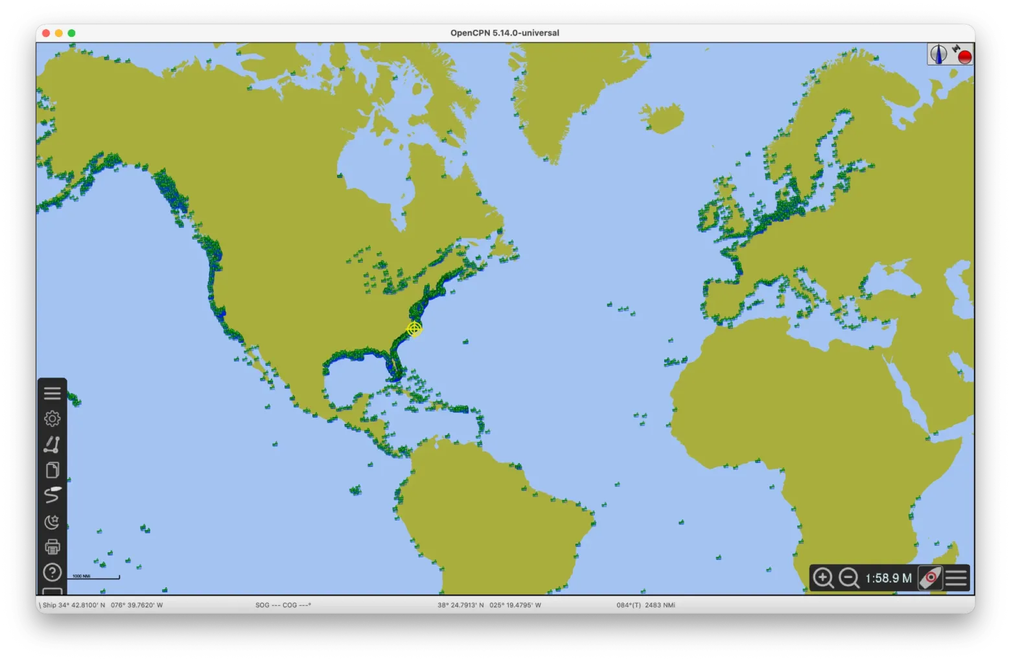Open the canvas options menu at bottom-right

coord(956,577)
